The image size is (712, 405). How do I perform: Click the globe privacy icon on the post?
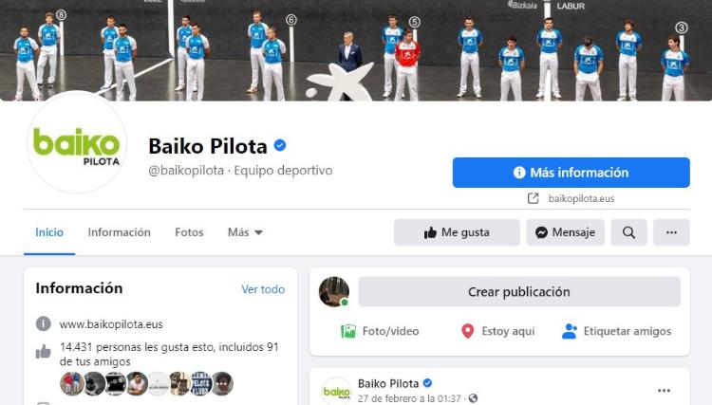(473, 398)
